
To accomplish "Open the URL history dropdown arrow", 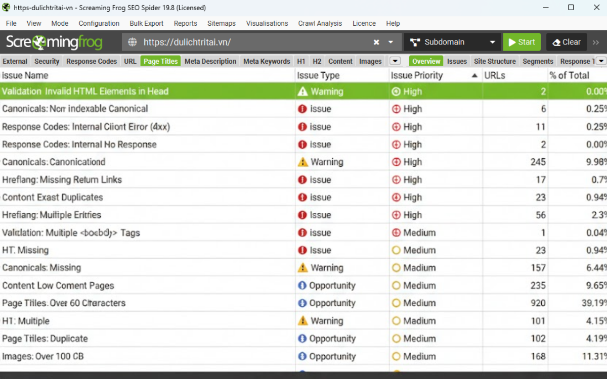I will [391, 42].
